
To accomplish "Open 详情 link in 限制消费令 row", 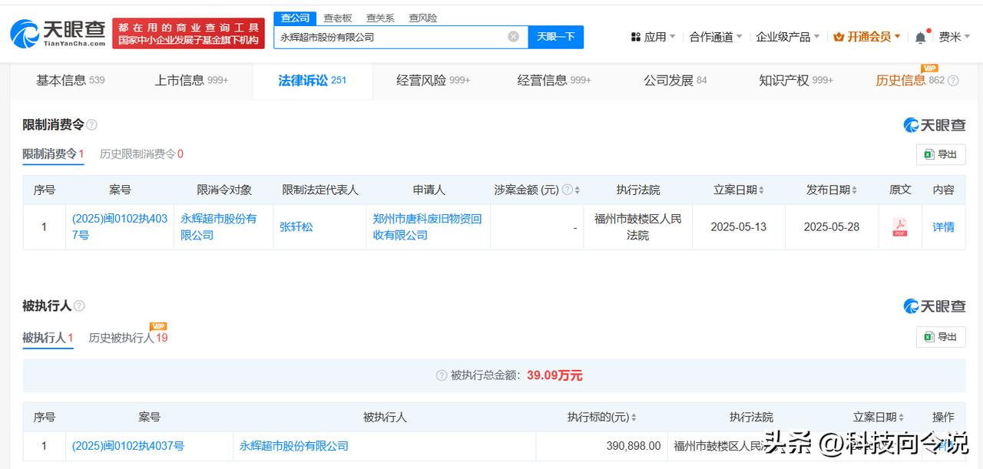I will coord(943,227).
